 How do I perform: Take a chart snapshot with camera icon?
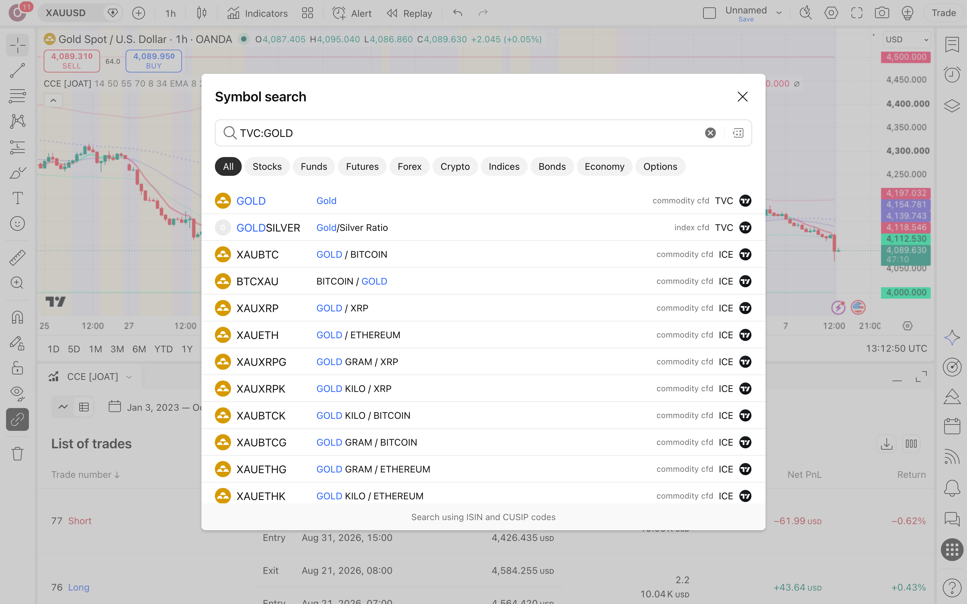pyautogui.click(x=882, y=13)
